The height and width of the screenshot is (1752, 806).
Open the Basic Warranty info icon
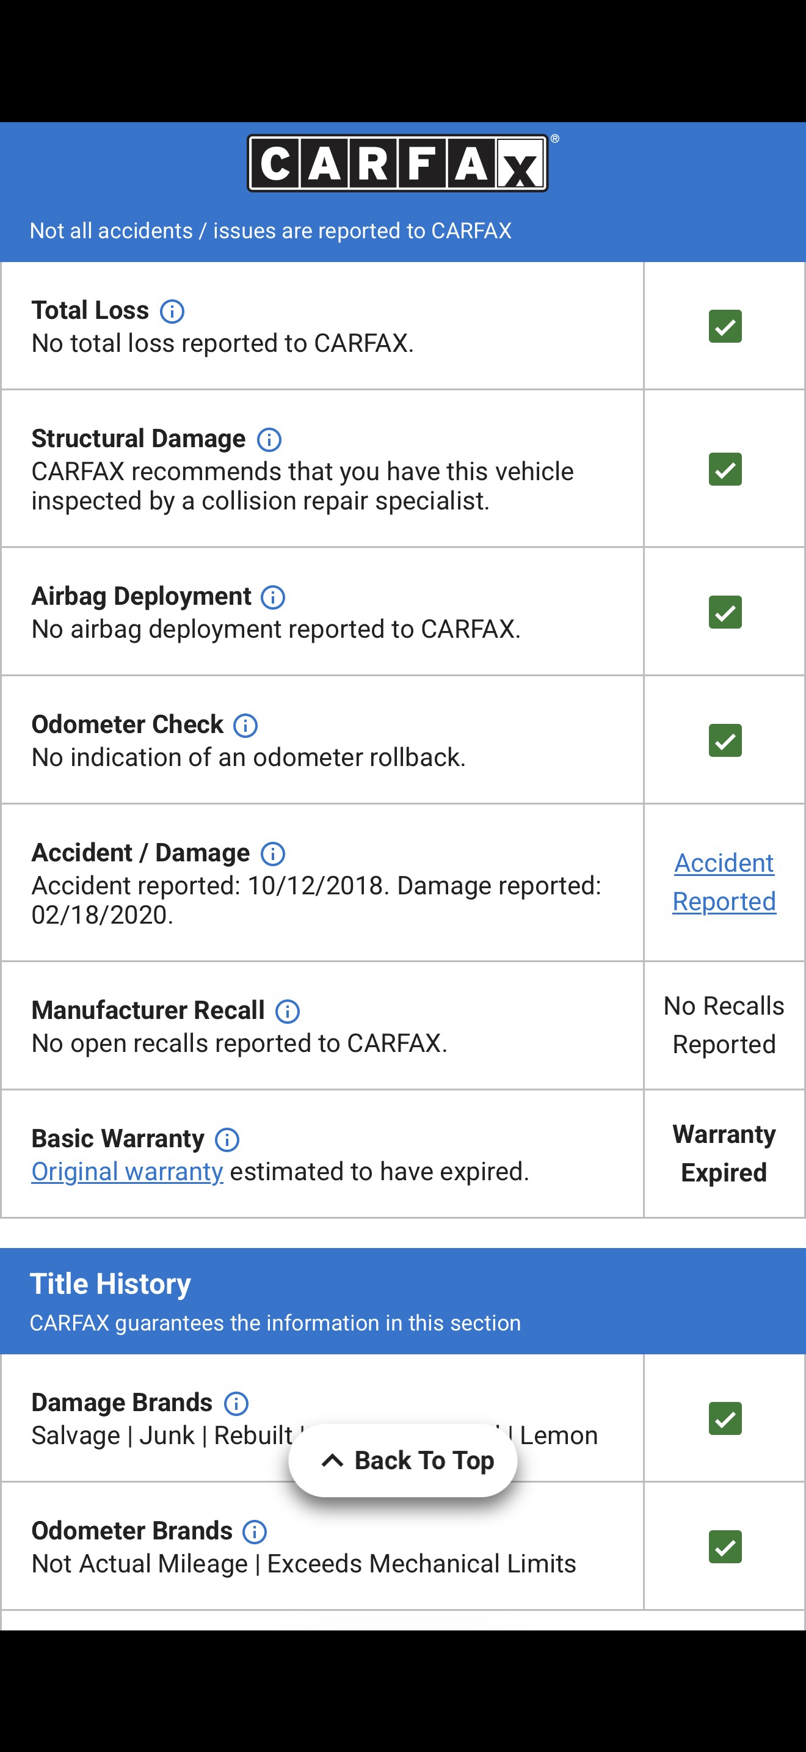click(227, 1140)
